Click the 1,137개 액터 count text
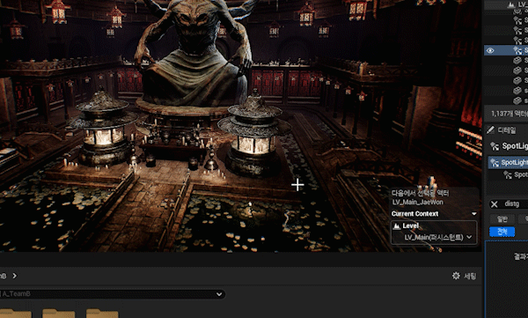The width and height of the screenshot is (528, 318). coord(510,114)
